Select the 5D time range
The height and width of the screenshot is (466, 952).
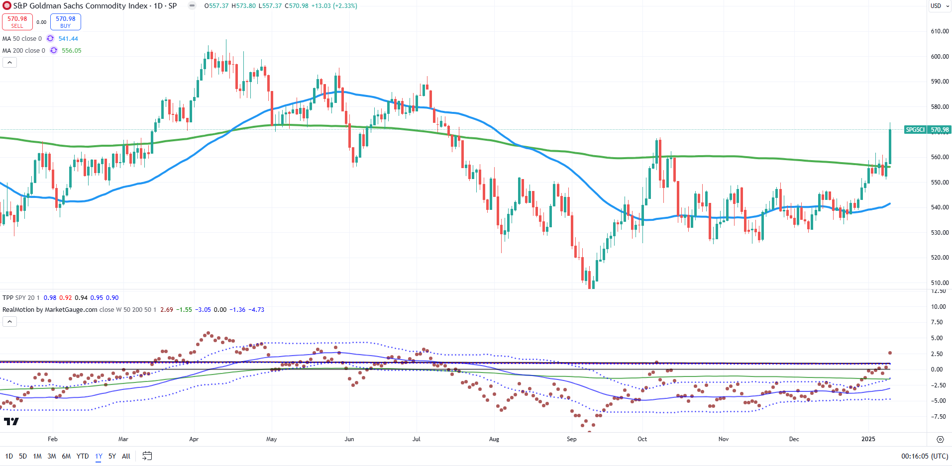[x=23, y=456]
